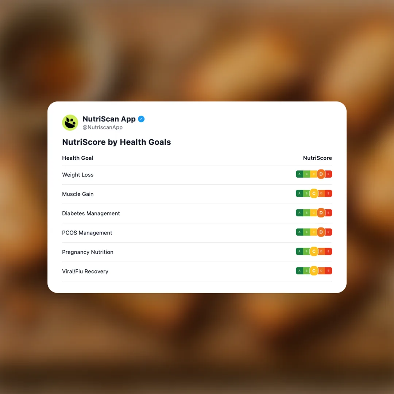Click the Health Goal column header

coord(78,158)
